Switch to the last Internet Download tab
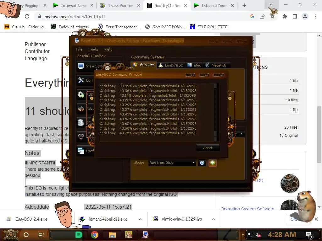Image resolution: width=322 pixels, height=241 pixels. tap(214, 6)
